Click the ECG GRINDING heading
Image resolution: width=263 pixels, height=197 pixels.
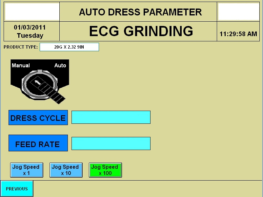pyautogui.click(x=141, y=31)
